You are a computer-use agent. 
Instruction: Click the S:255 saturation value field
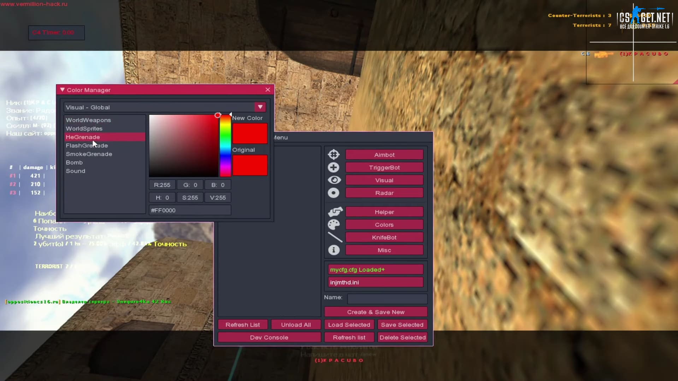tap(190, 197)
